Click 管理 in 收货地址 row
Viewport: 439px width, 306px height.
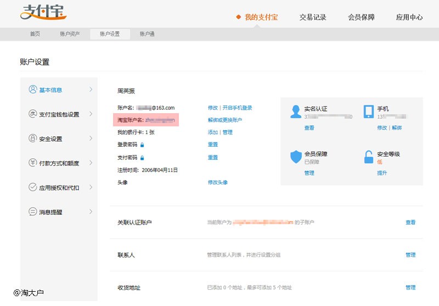[x=410, y=287]
